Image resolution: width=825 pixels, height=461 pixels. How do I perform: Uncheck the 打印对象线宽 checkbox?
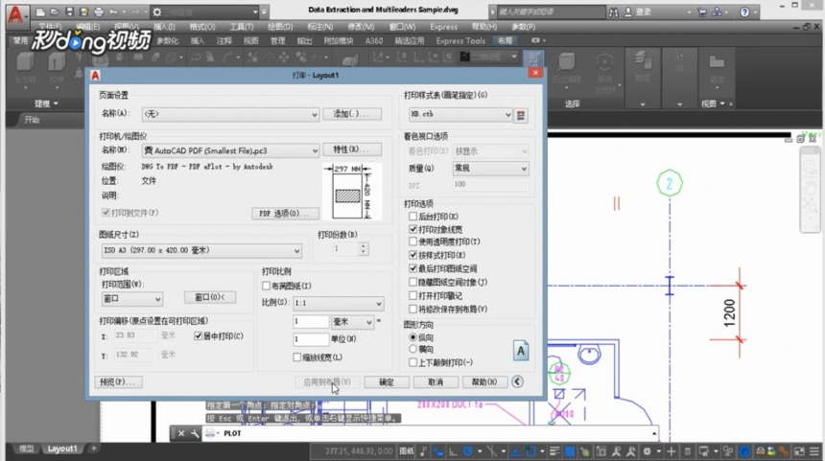pos(413,229)
